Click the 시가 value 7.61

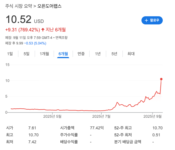tap(32, 128)
